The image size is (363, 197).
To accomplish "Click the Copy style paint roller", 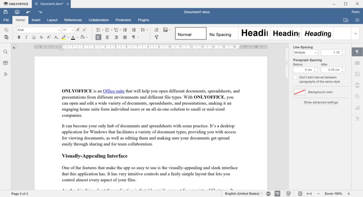I will click(156, 37).
